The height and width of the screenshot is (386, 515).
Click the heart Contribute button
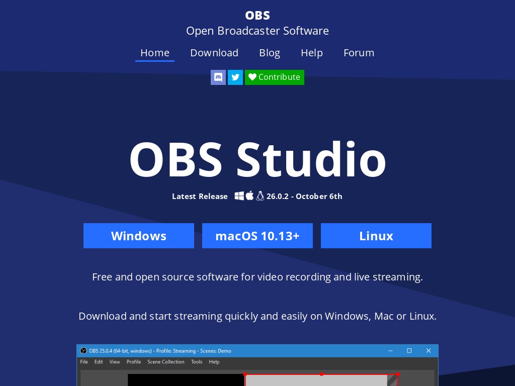click(275, 77)
